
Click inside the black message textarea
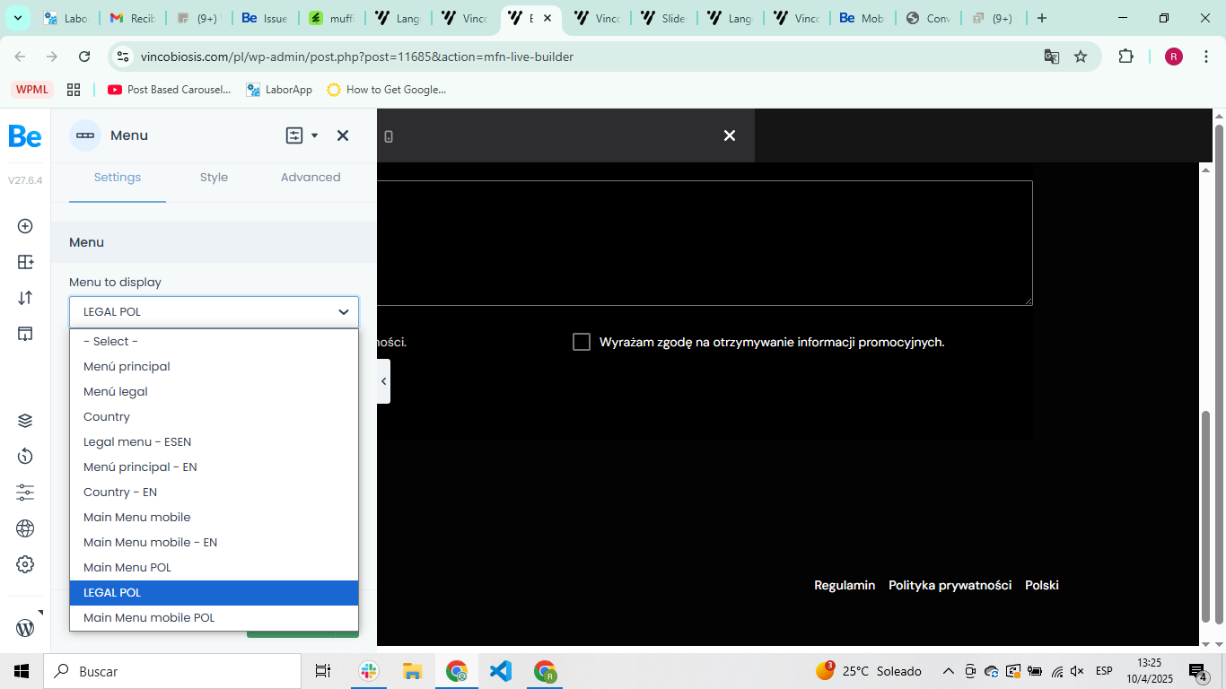(705, 242)
